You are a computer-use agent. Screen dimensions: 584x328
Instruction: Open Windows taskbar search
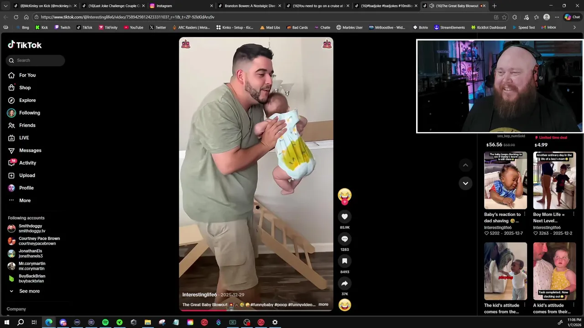[x=21, y=322]
